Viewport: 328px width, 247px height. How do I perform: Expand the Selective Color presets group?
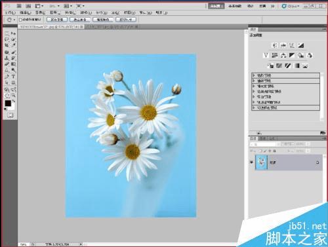253,107
